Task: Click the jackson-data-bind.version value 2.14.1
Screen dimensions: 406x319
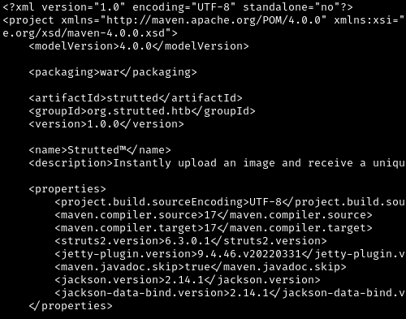Action: pos(249,293)
